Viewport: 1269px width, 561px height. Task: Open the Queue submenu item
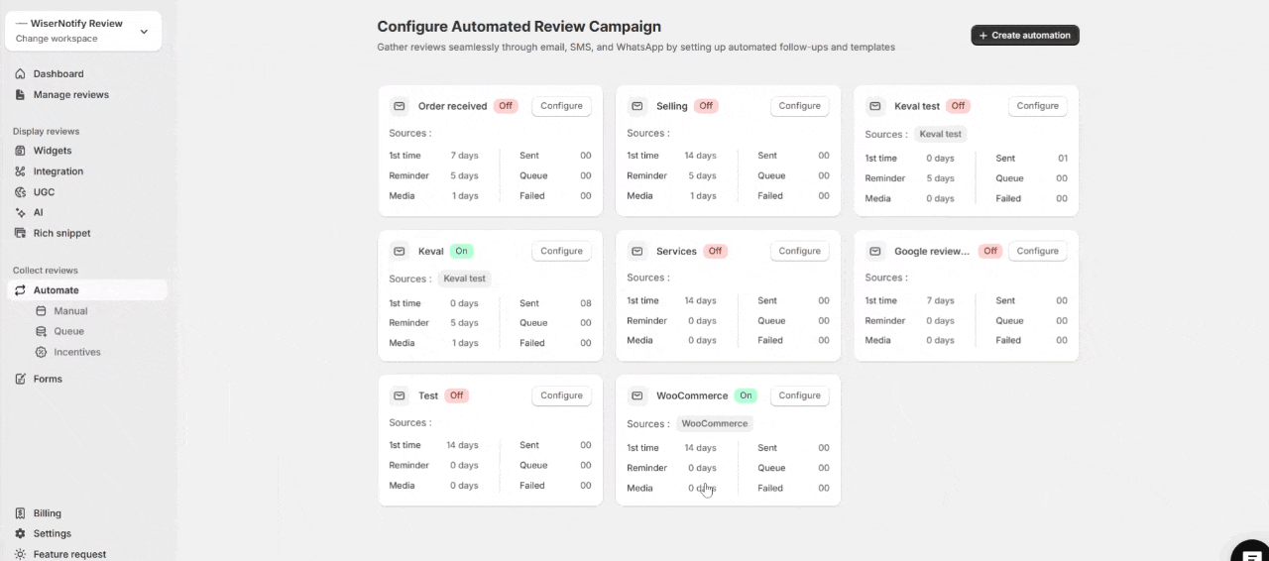click(x=68, y=331)
